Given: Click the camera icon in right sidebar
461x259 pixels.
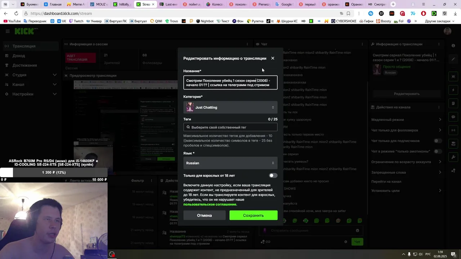Looking at the screenshot, I should coord(453,144).
